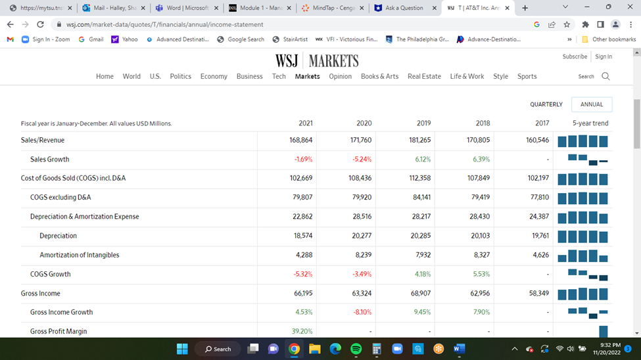Screen dimensions: 641x360
Task: Open the Google Search bookmark
Action: pyautogui.click(x=241, y=39)
